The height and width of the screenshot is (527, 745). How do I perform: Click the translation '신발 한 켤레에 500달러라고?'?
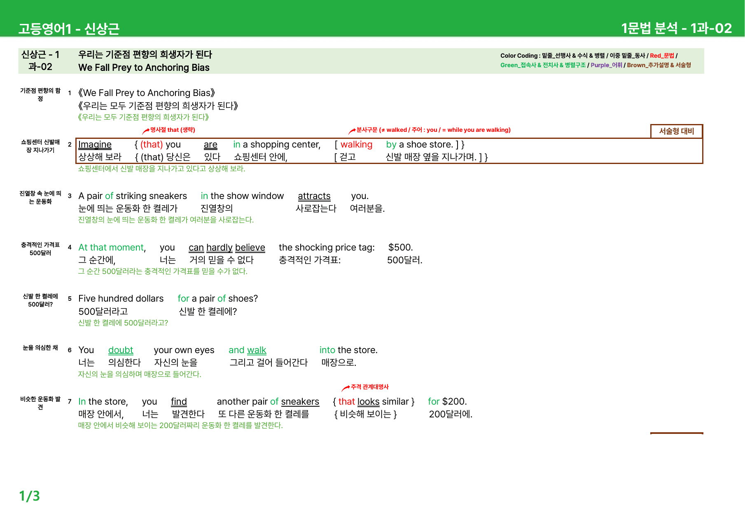tap(123, 323)
